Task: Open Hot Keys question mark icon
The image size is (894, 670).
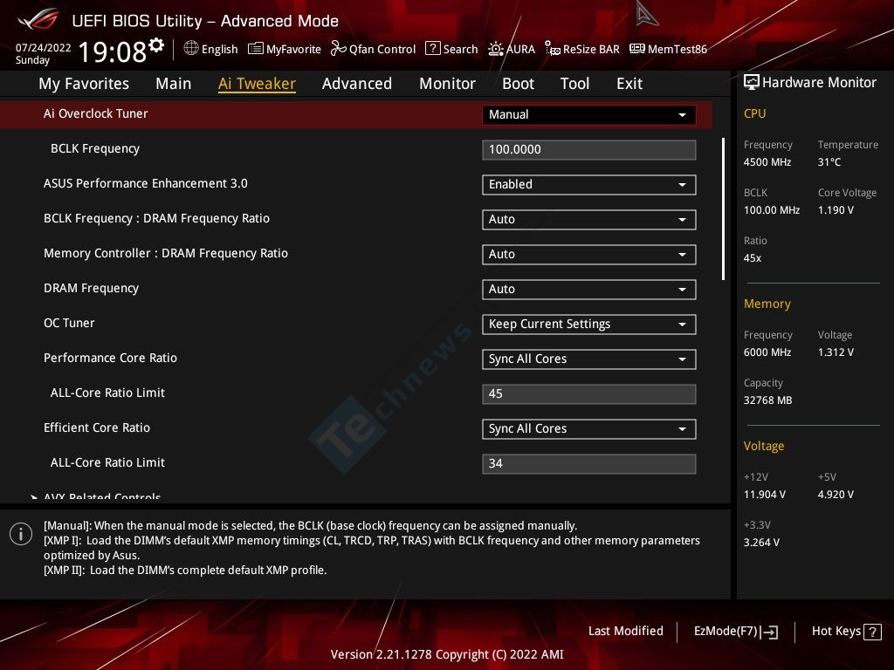Action: click(872, 632)
